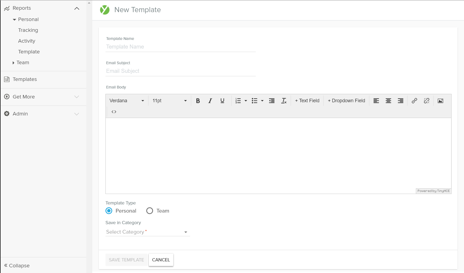Open the Select Category dropdown
The image size is (464, 273).
[147, 232]
